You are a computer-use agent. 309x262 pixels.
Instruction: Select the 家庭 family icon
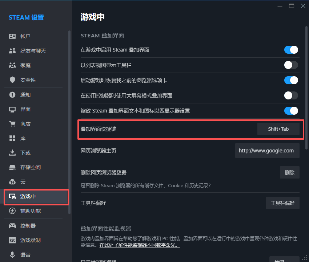pyautogui.click(x=12, y=65)
